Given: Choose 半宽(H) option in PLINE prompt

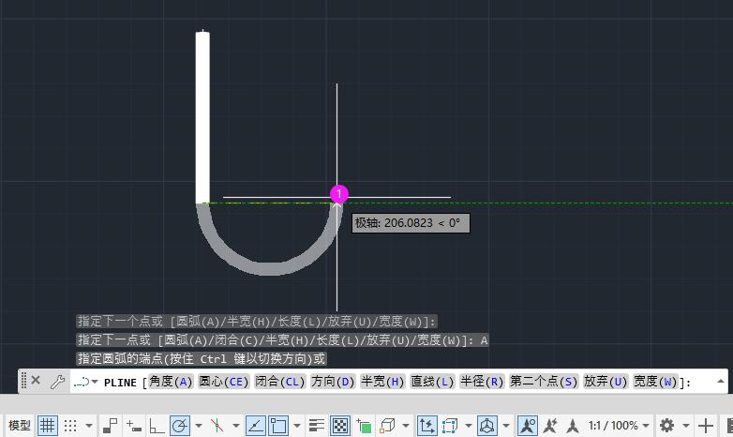Looking at the screenshot, I should pyautogui.click(x=382, y=382).
